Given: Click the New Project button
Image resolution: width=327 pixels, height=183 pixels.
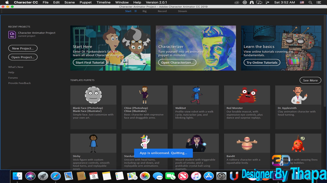Looking at the screenshot, I should (23, 48).
